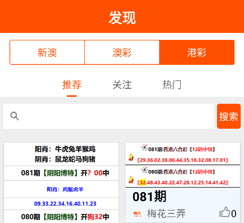
Task: Focus the search input field
Action: [108, 116]
